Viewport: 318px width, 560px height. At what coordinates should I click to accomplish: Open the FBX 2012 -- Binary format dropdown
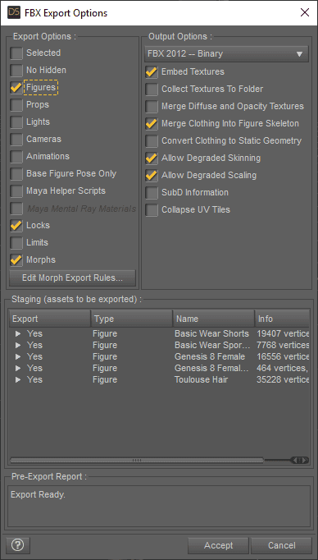226,54
